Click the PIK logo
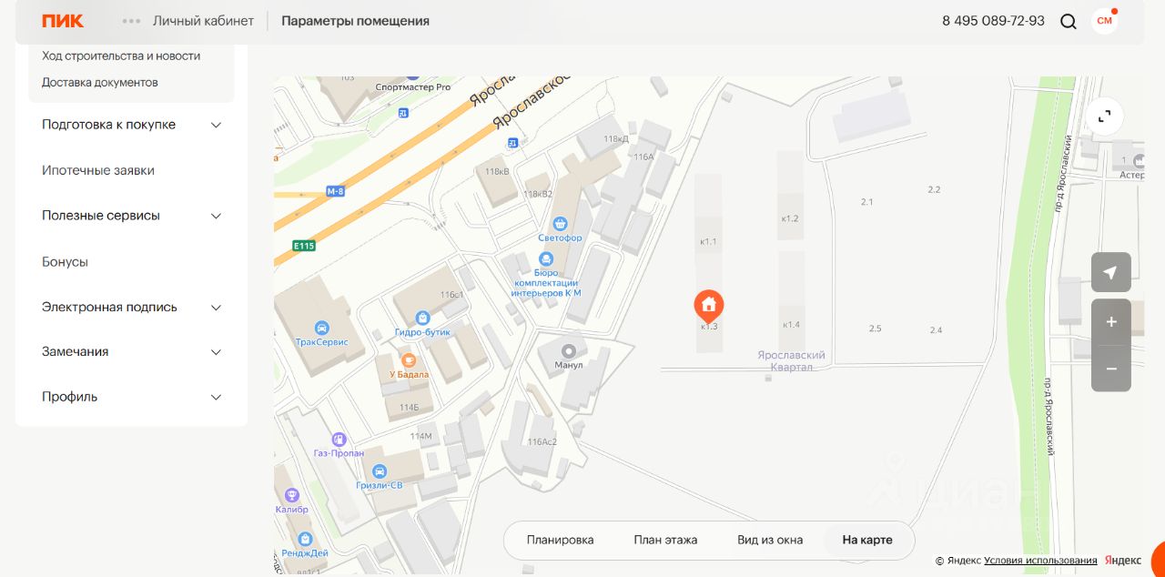 63,20
